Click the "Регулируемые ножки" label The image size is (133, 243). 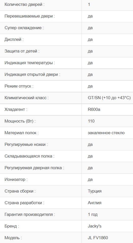click(x=26, y=144)
